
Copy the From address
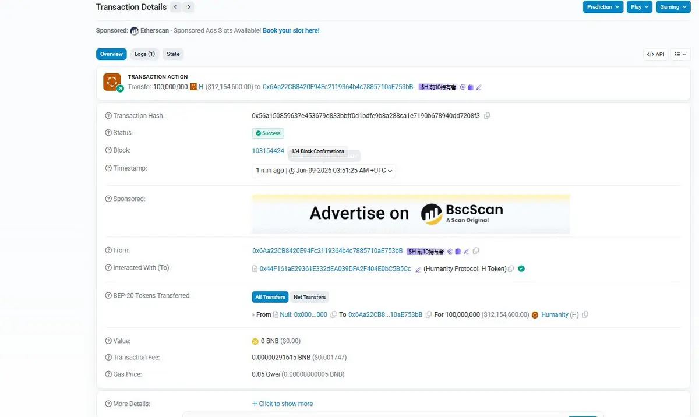[476, 251]
